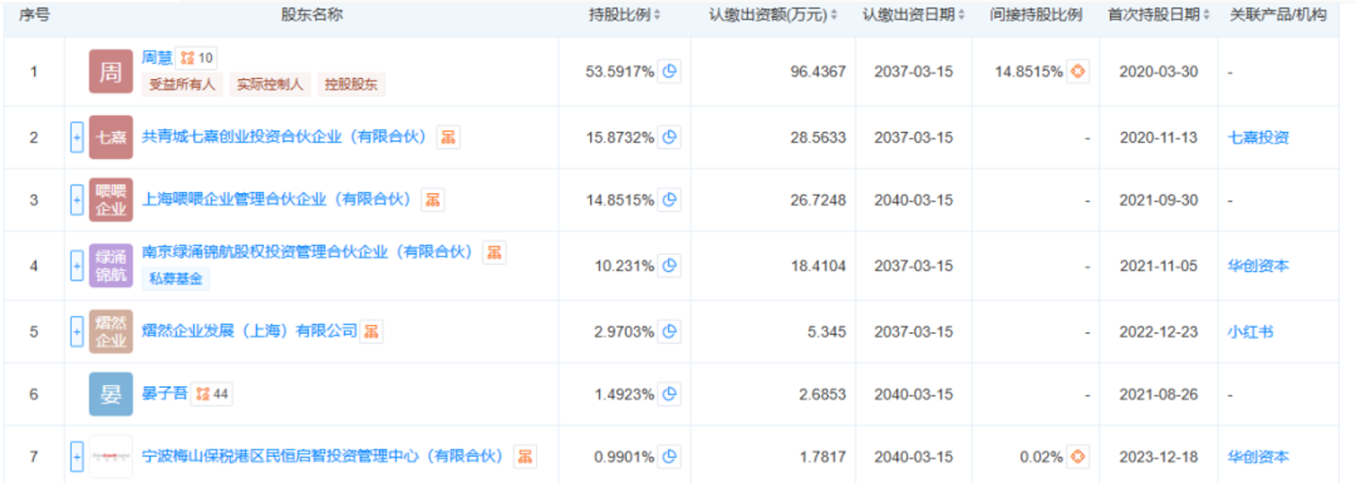
Task: Click the 实际控制人 tag
Action: pyautogui.click(x=270, y=85)
